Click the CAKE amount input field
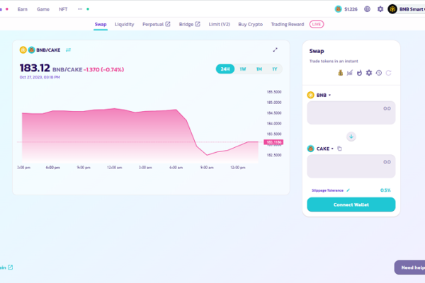425x283 pixels. 351,166
